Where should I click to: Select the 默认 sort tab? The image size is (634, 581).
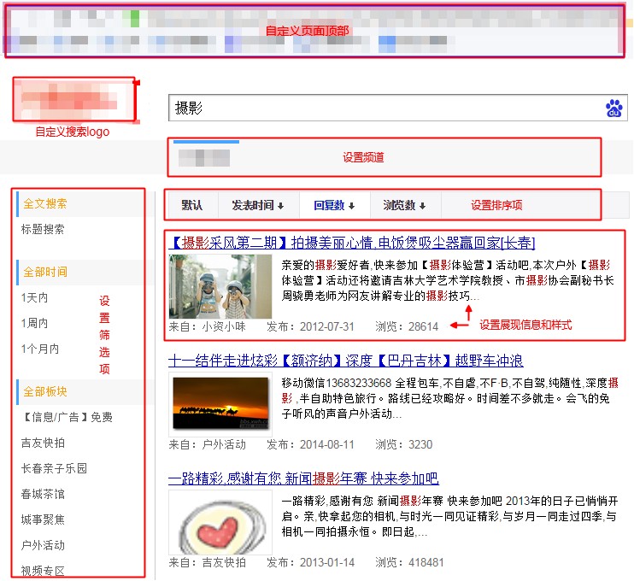pos(192,205)
